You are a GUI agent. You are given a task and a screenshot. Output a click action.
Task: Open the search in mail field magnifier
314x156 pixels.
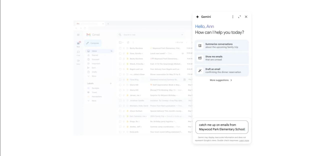tap(120, 35)
